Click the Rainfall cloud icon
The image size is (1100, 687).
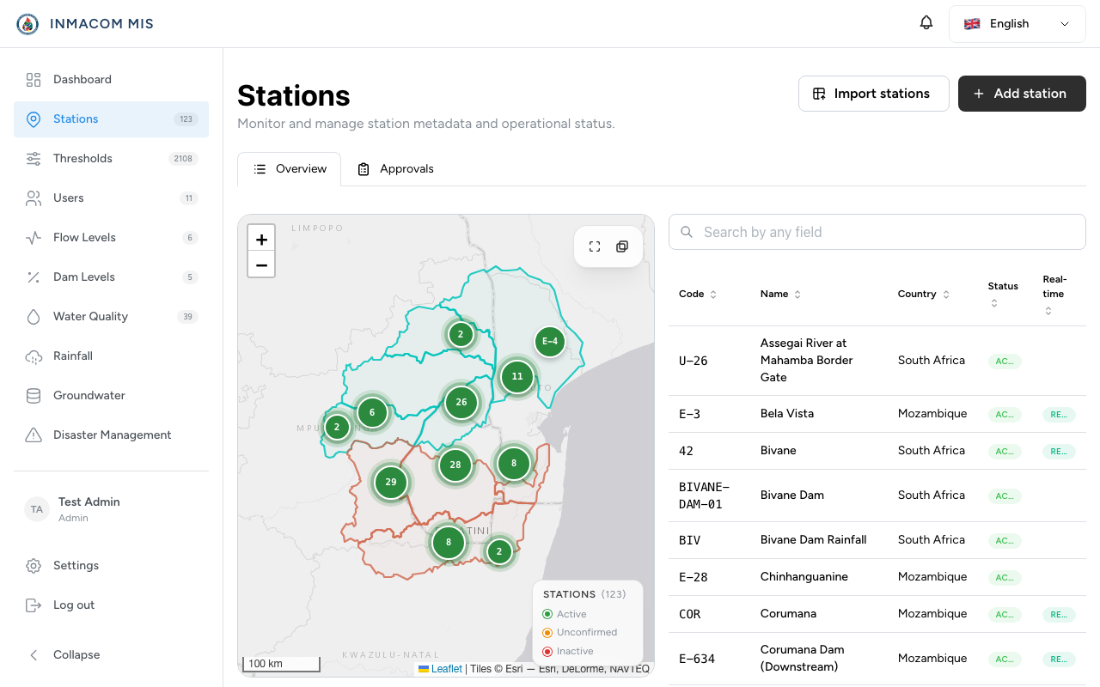point(34,356)
